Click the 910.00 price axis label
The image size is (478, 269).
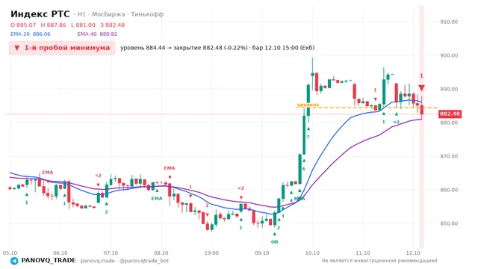[449, 22]
